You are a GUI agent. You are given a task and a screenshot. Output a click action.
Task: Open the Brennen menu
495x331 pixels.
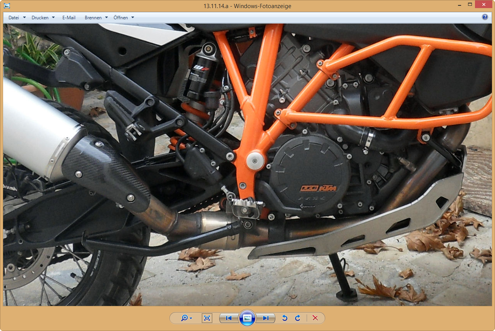pyautogui.click(x=93, y=17)
